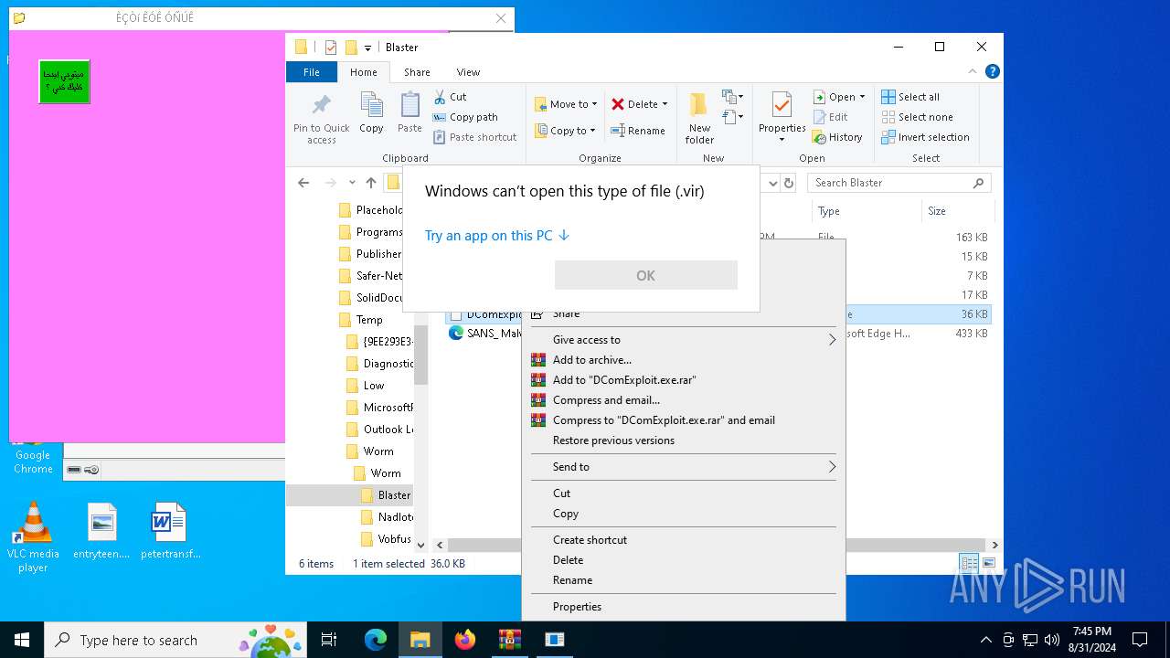Switch to the Share ribbon tab

pos(417,72)
